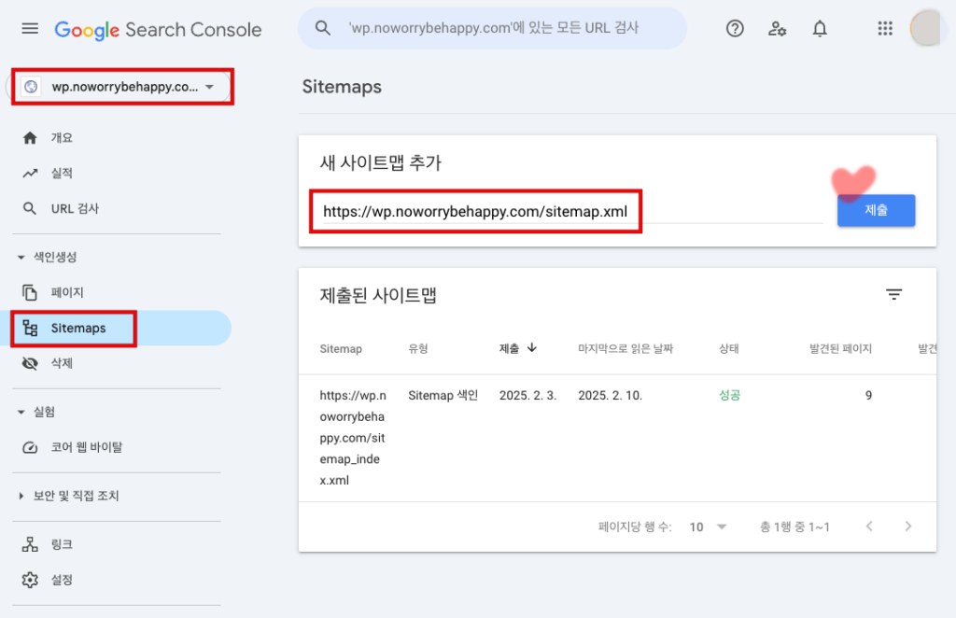Click the search magnifier icon in URL bar

tap(322, 28)
